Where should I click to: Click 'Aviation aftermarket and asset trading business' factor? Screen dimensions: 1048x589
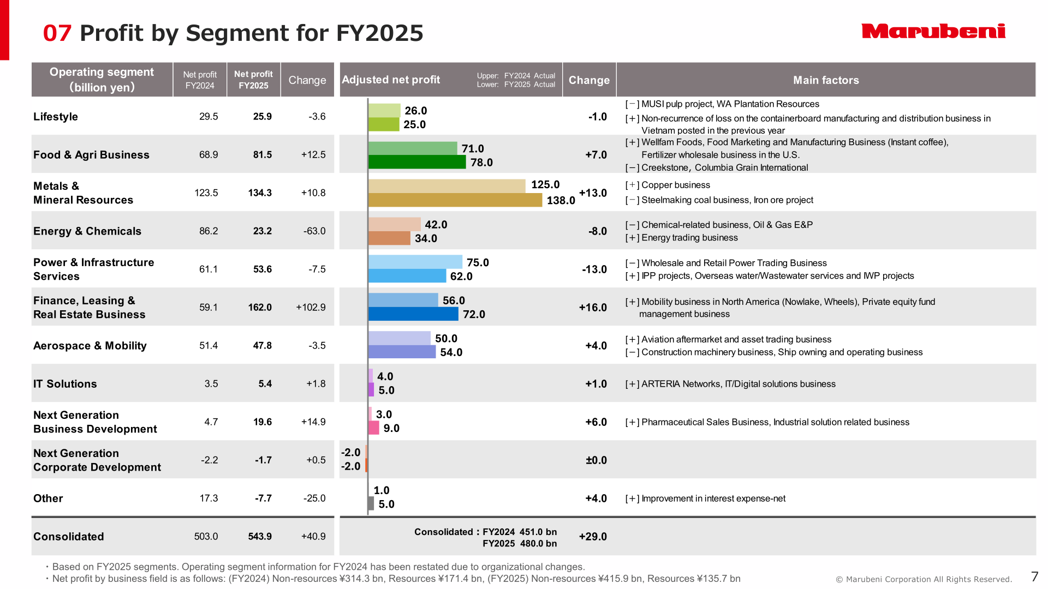coord(736,339)
